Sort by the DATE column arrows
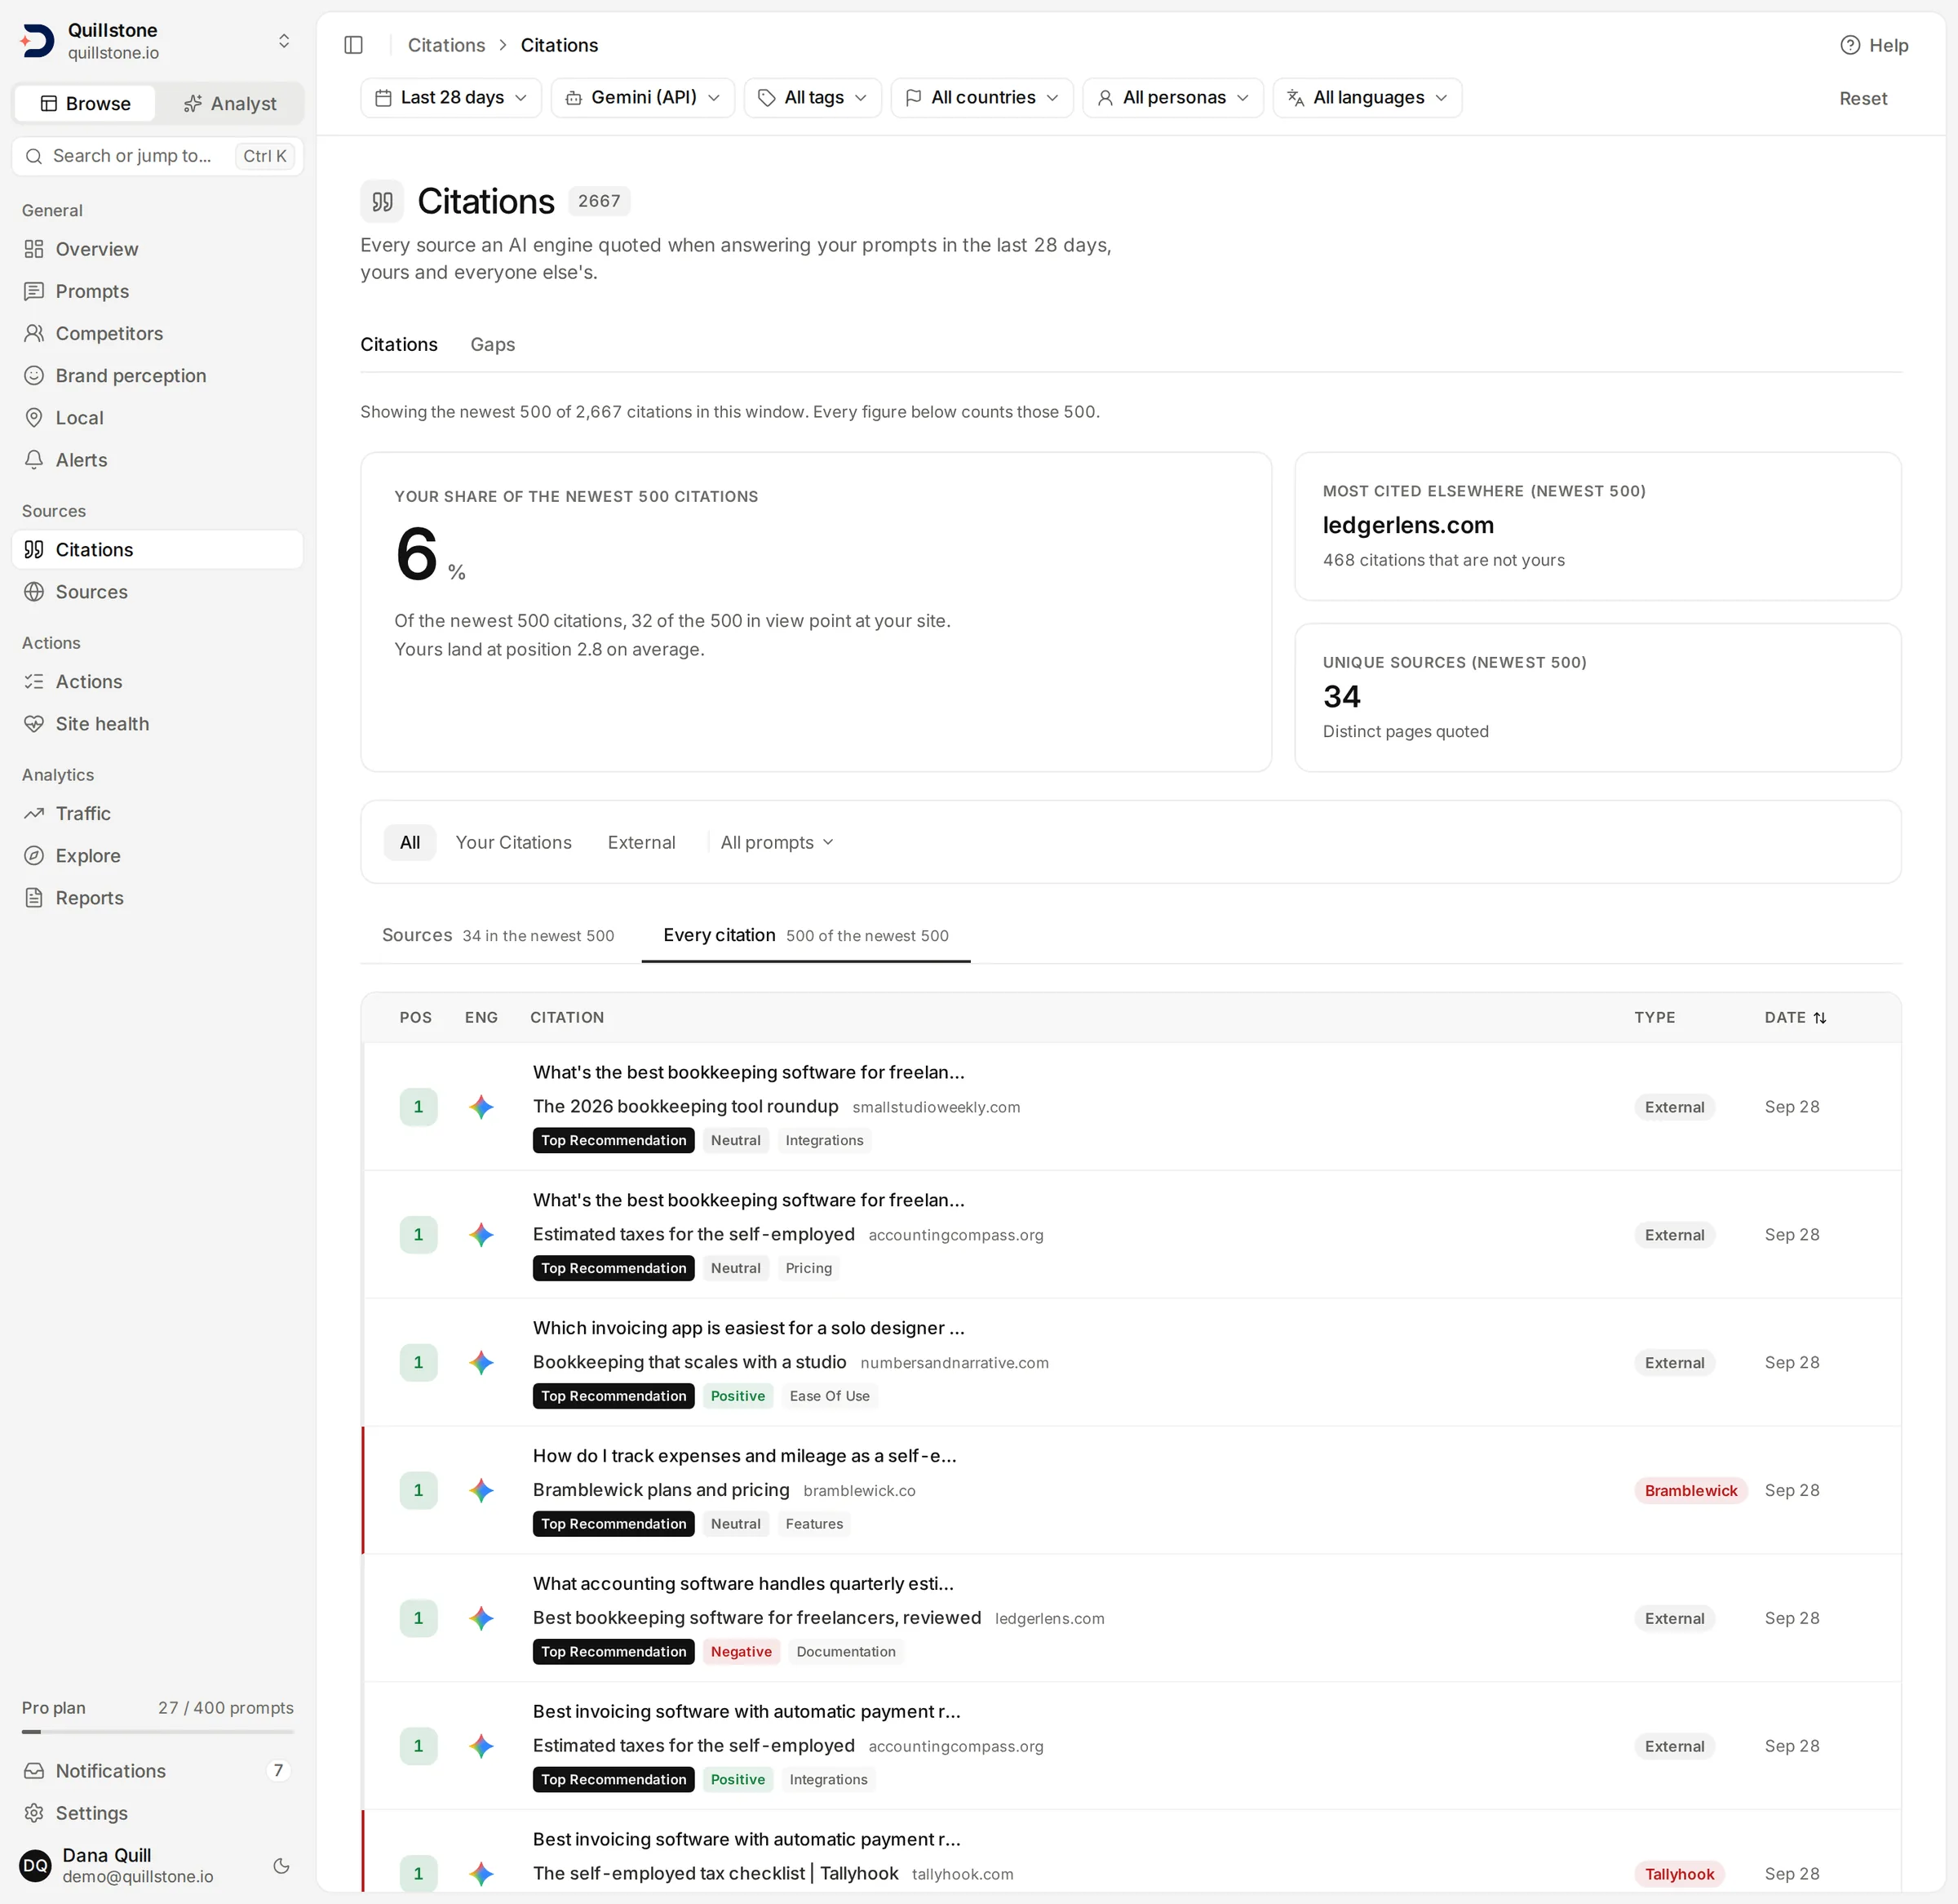Viewport: 1958px width, 1904px height. (1819, 1017)
